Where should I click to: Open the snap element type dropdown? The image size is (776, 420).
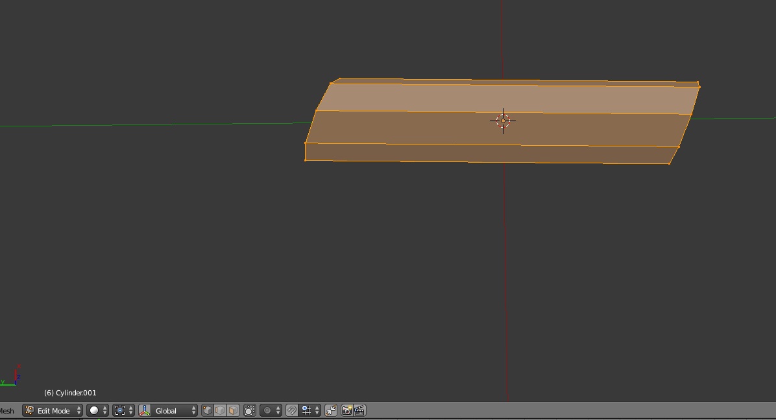click(309, 411)
